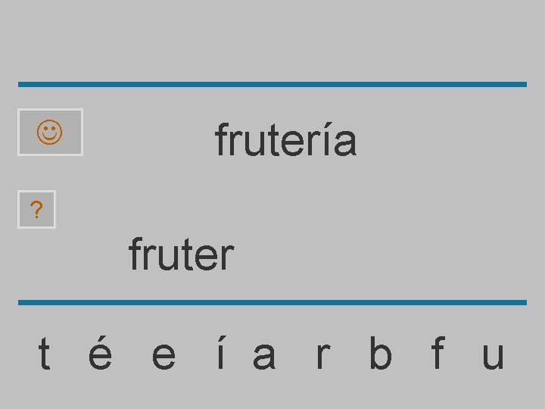This screenshot has height=409, width=545.
Task: Click the first f of frutería
Action: (x=222, y=140)
